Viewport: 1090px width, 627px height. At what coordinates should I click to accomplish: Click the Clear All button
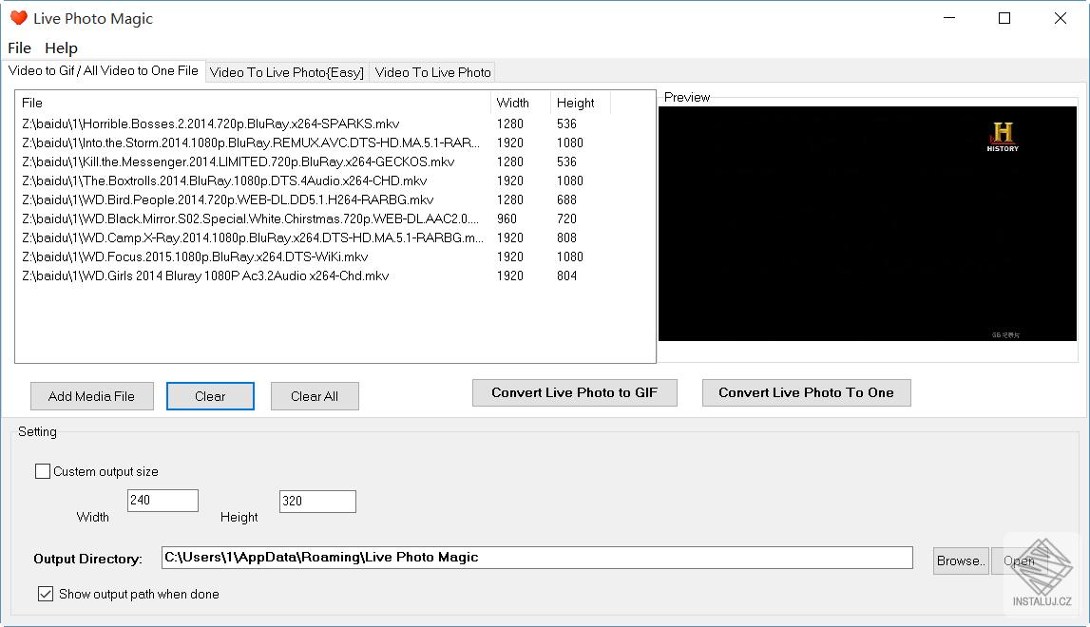315,396
